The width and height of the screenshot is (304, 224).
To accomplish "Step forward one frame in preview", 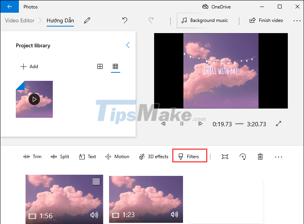I will tap(200, 124).
